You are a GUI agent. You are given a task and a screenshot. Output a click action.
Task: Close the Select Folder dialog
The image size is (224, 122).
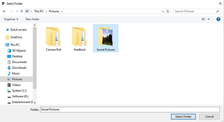pyautogui.click(x=220, y=4)
